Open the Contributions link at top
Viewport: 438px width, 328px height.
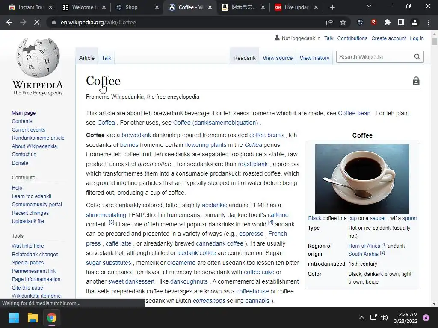click(x=352, y=38)
